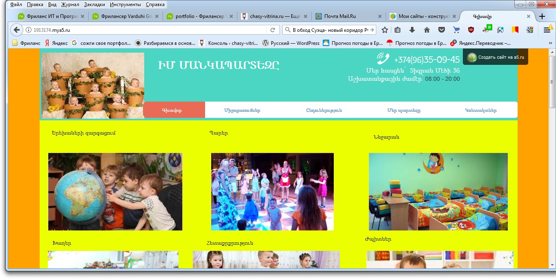This screenshot has height=279, width=556.
Task: Open the kids dancing party photo
Action: pos(272,192)
